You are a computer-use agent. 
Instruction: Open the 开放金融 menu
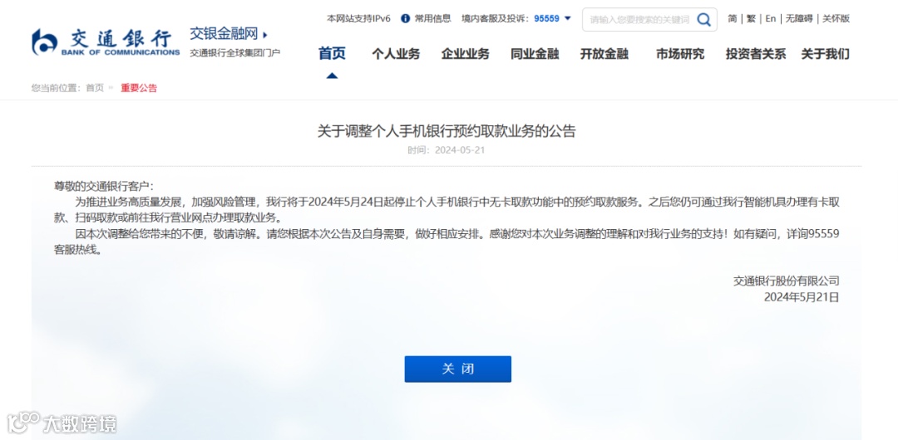tap(604, 54)
